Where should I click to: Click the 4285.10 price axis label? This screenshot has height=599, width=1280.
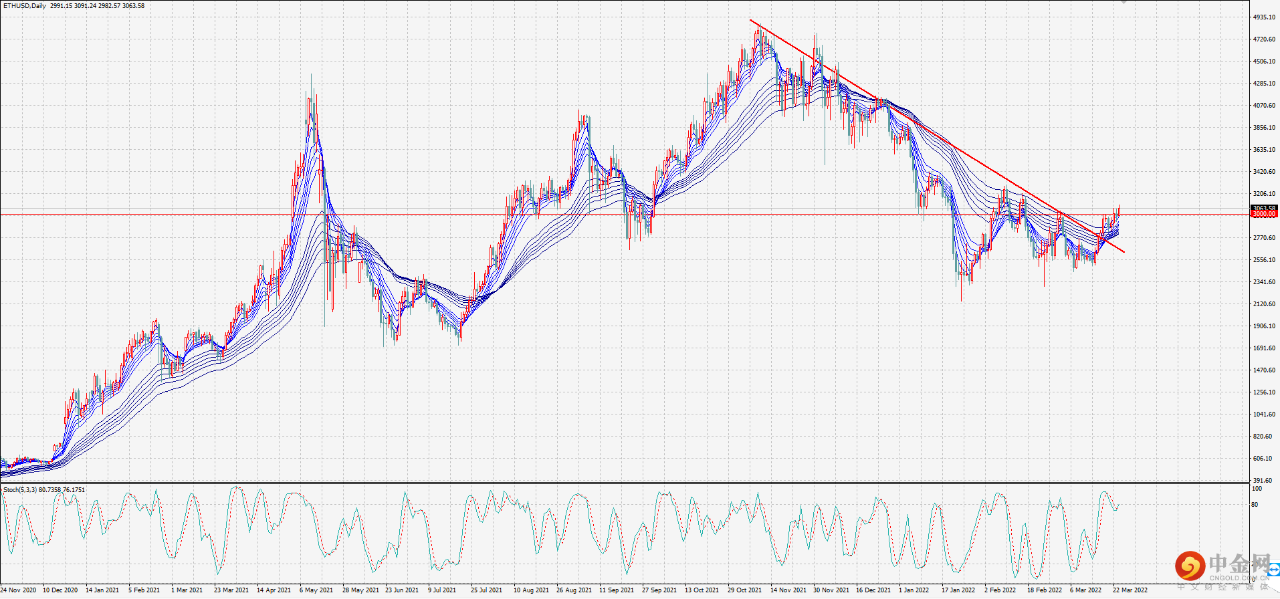1264,84
